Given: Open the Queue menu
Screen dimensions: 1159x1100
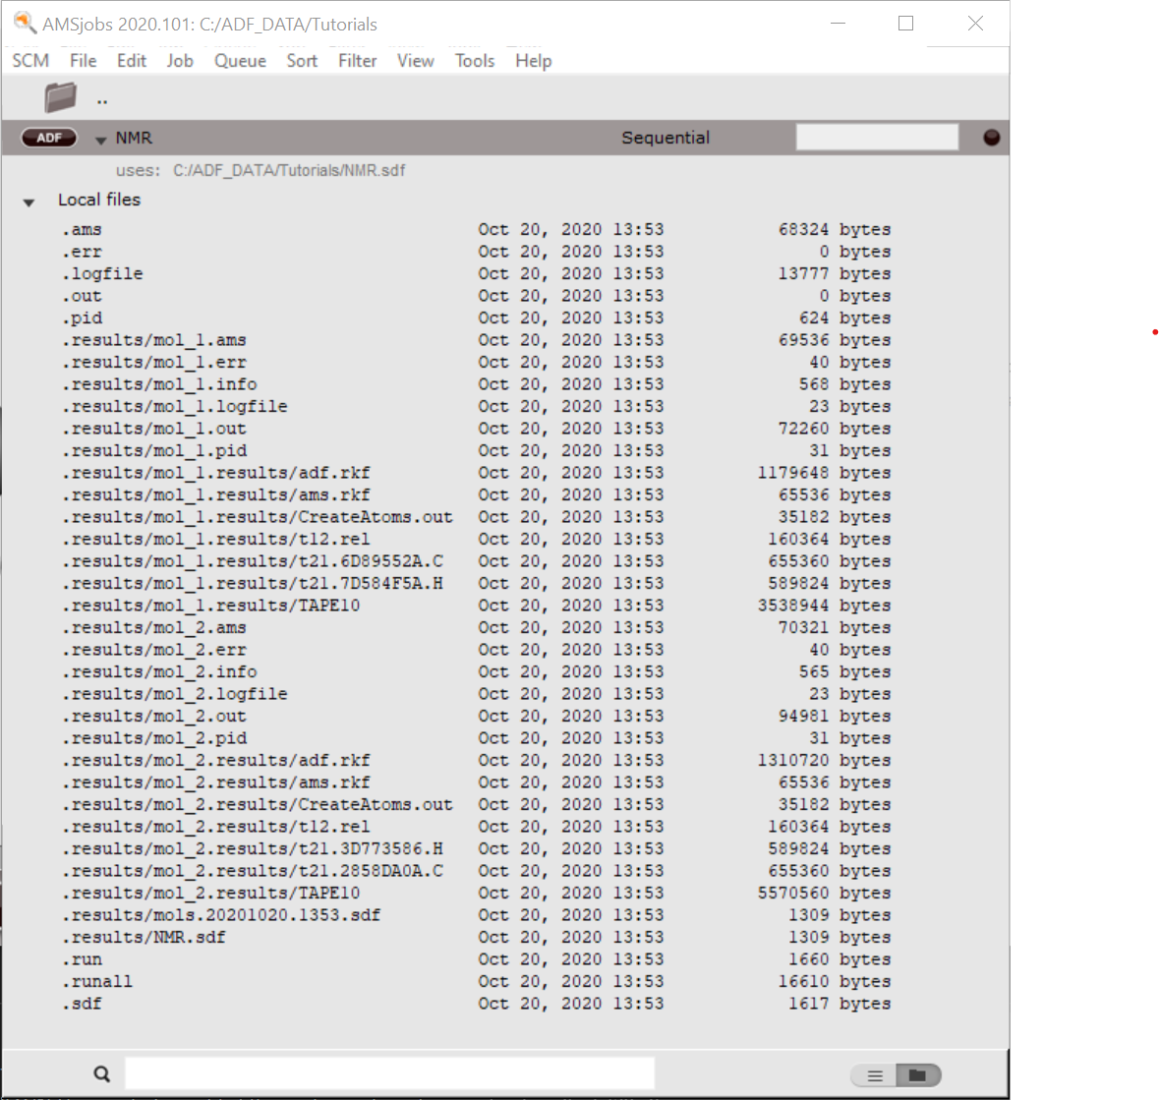Looking at the screenshot, I should pos(240,60).
